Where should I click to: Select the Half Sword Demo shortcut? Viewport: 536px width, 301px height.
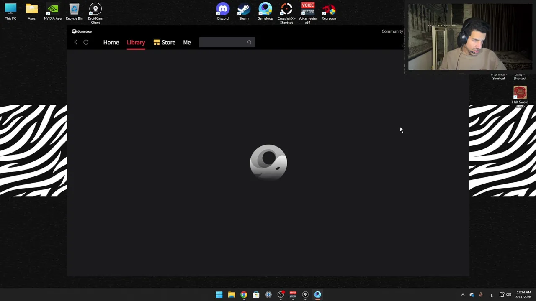tap(520, 97)
